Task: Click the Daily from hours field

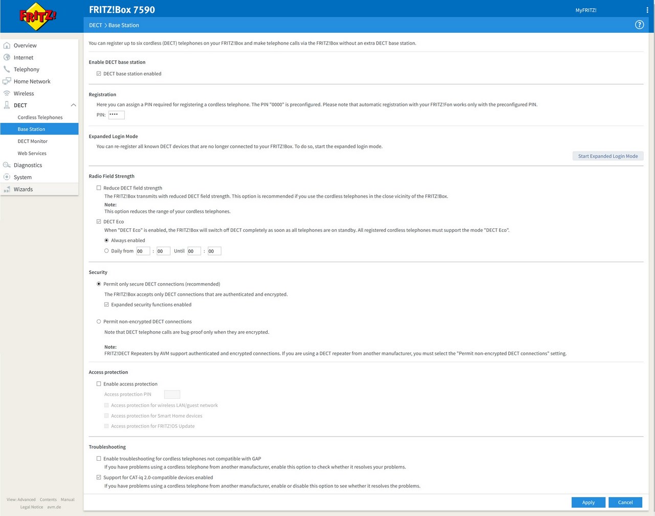Action: pyautogui.click(x=143, y=251)
